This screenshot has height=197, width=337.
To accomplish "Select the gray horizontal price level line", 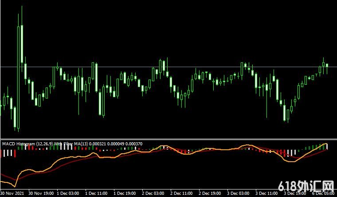I will pyautogui.click(x=168, y=67).
